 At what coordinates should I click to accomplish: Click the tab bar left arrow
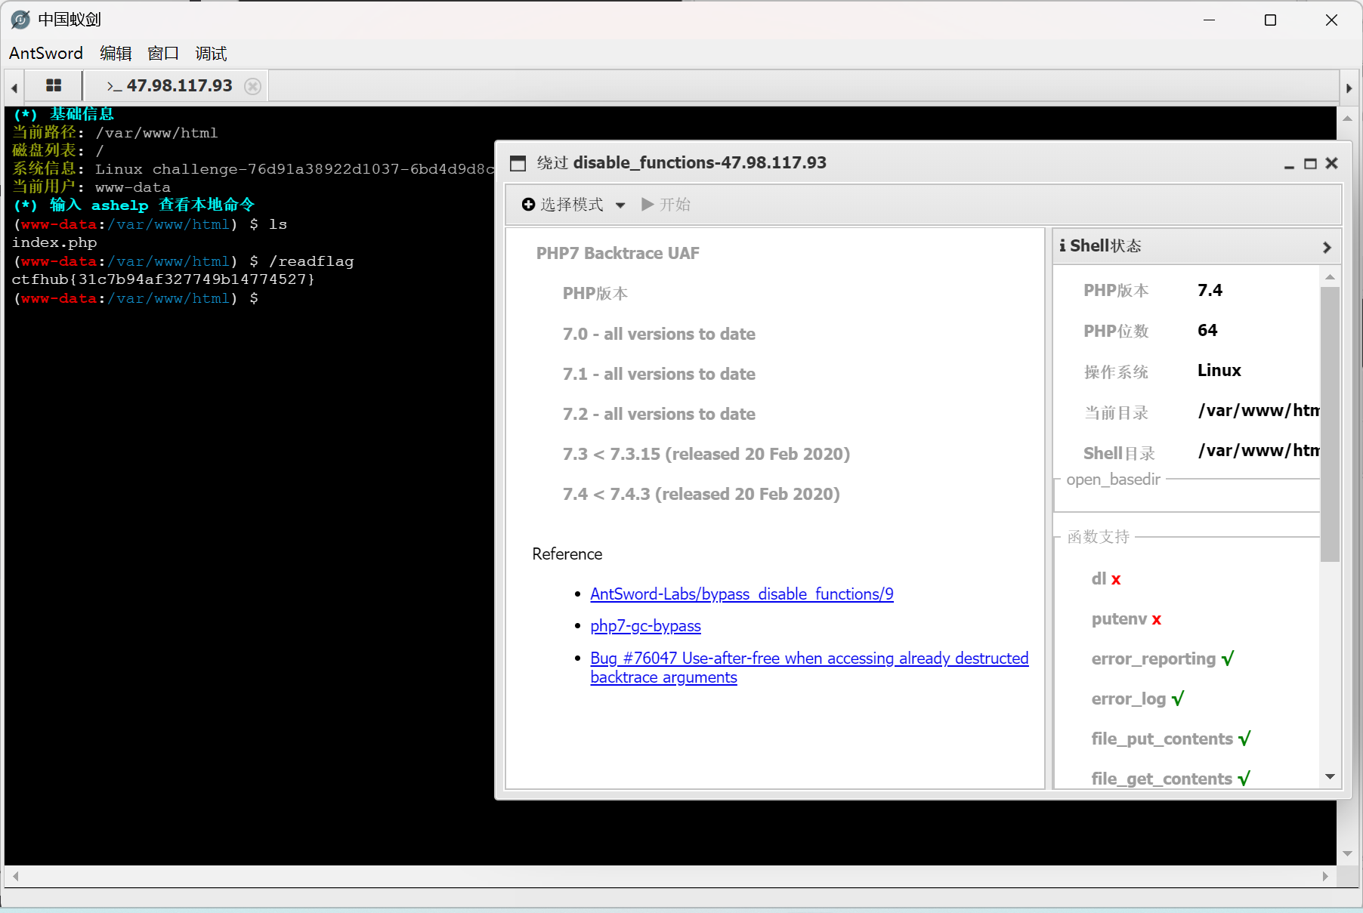[14, 88]
